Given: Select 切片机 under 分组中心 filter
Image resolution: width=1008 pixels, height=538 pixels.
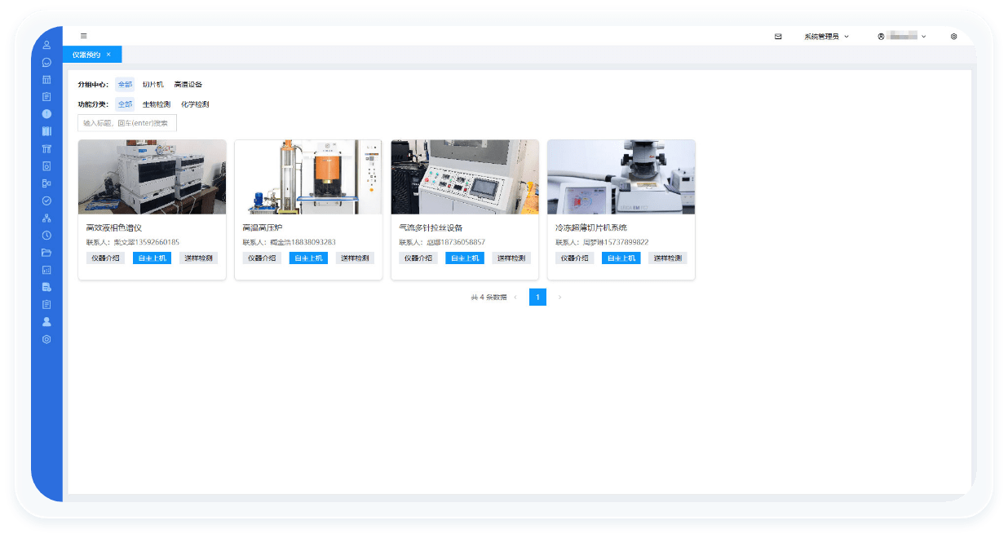Looking at the screenshot, I should coord(153,85).
